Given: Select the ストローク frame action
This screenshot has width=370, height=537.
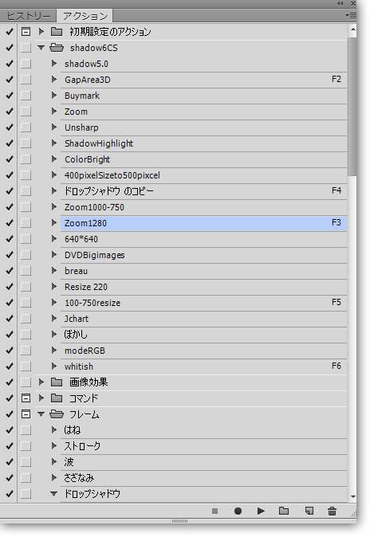Looking at the screenshot, I should tap(203, 446).
